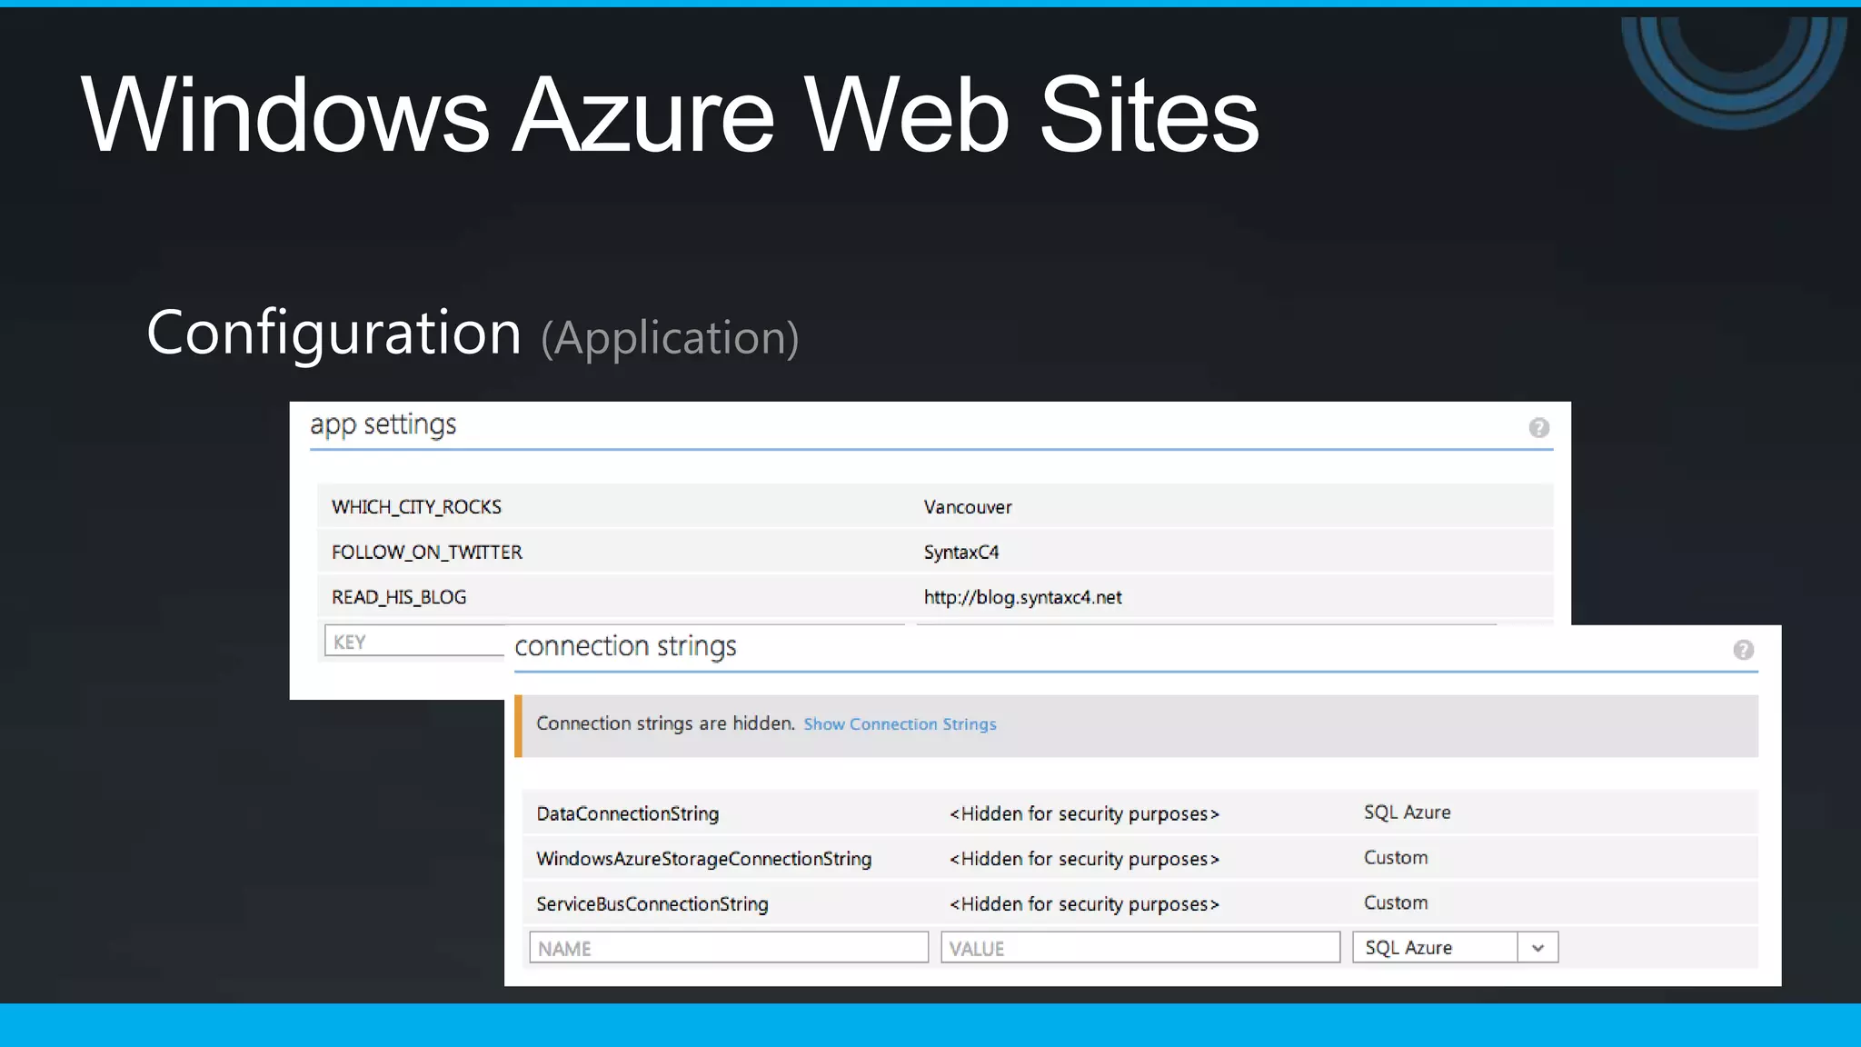Click Custom type of ServiceBusConnectionString

tap(1396, 902)
